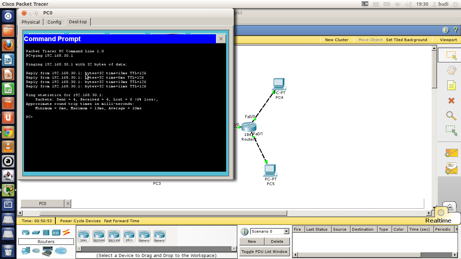This screenshot has width=461, height=259.
Task: Select Connections lightning bolt icon
Action: click(x=66, y=232)
